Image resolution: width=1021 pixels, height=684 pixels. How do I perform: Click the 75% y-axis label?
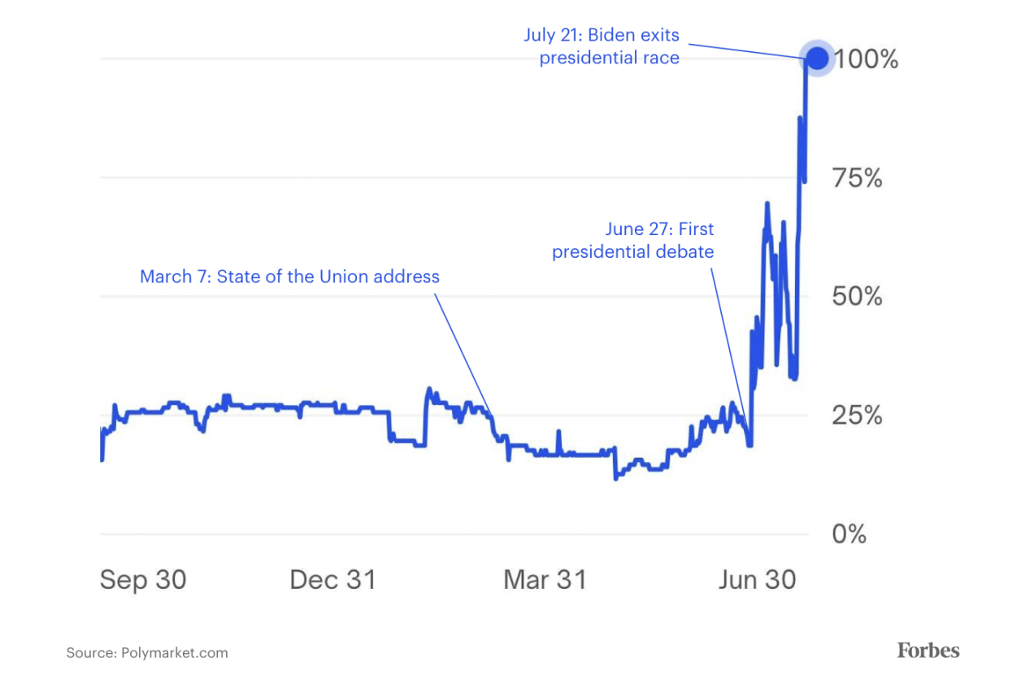pyautogui.click(x=857, y=178)
